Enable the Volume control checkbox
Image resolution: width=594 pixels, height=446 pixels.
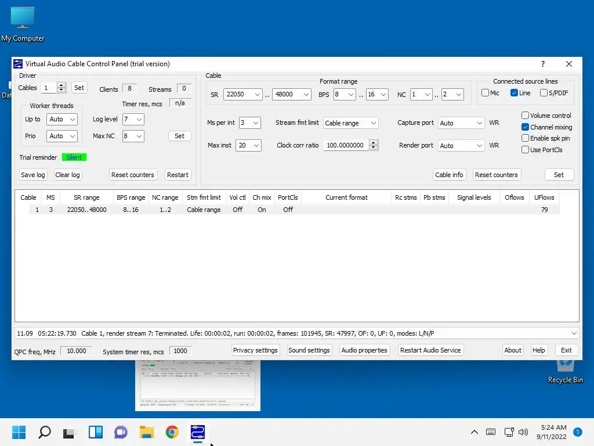pyautogui.click(x=525, y=116)
